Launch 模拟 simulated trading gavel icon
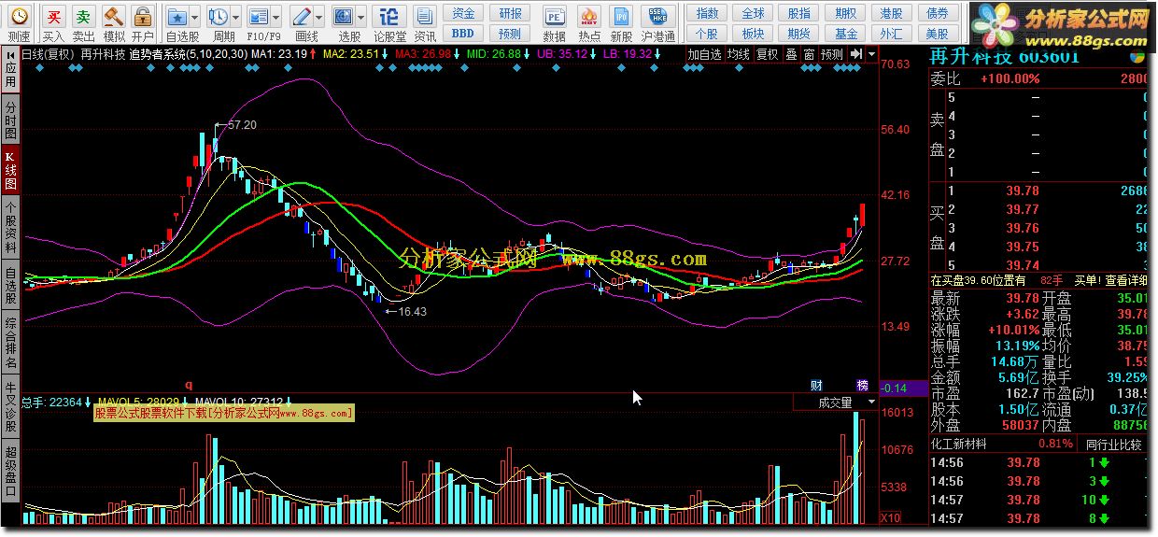This screenshot has height=537, width=1158. pyautogui.click(x=113, y=17)
